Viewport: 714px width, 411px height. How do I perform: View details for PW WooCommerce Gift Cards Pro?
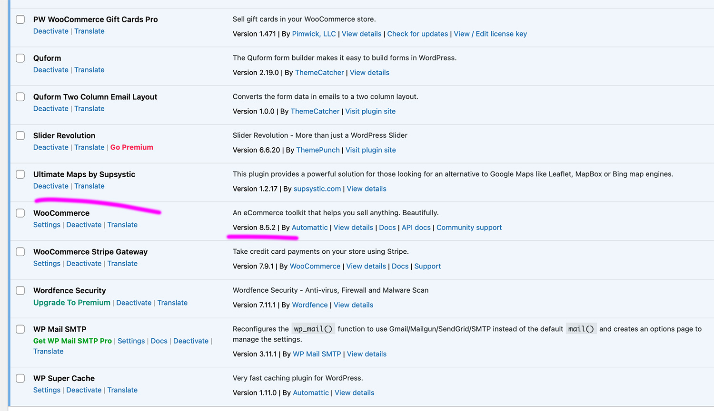click(362, 34)
